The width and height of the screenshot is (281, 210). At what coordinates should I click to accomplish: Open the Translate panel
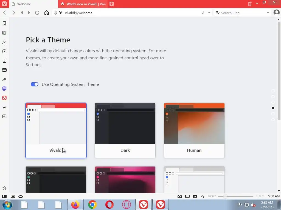pyautogui.click(x=4, y=79)
